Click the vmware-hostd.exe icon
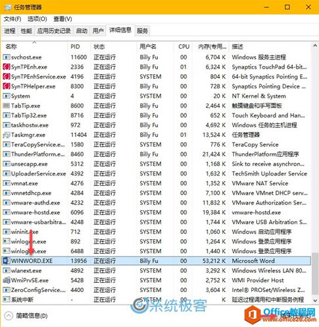The width and height of the screenshot is (319, 327). pos(7,212)
